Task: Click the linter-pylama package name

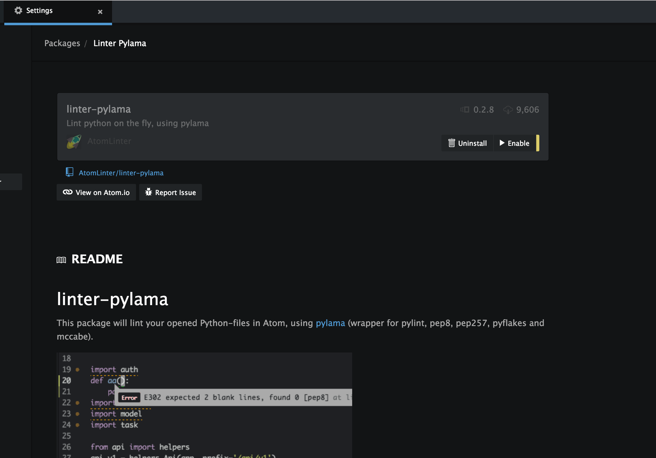Action: pyautogui.click(x=99, y=109)
